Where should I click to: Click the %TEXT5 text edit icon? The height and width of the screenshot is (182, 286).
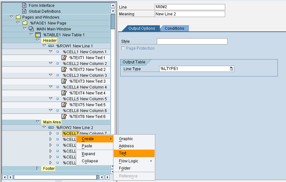coord(64,105)
